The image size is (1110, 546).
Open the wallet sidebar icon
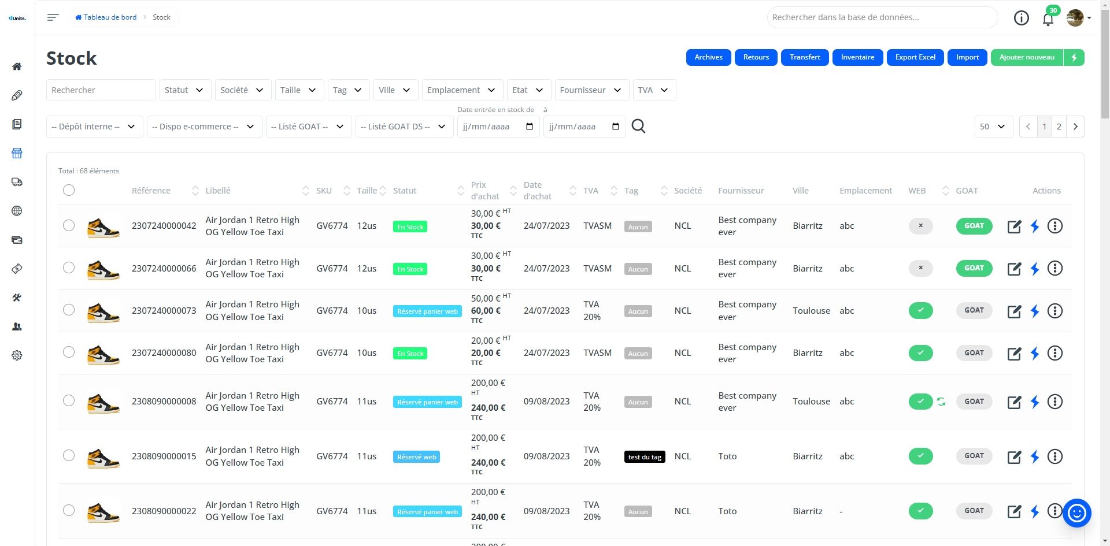(x=17, y=240)
